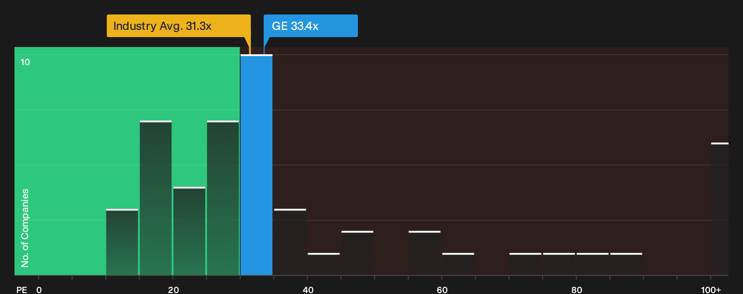Image resolution: width=743 pixels, height=294 pixels.
Task: Click the histogram bar for PE 25 to 30
Action: [x=223, y=198]
